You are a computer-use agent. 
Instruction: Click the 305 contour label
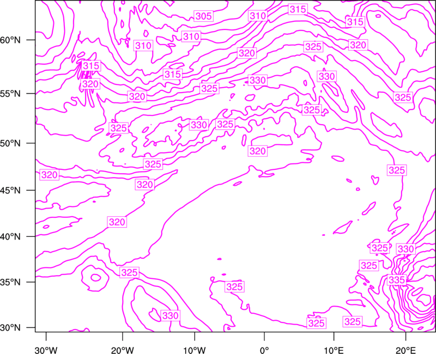203,16
